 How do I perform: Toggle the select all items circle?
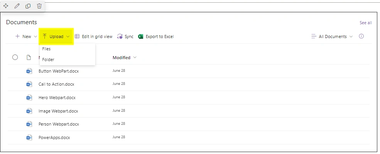point(15,57)
